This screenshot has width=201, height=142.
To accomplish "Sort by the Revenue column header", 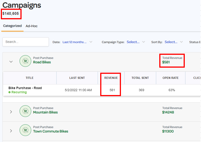I will (x=111, y=78).
